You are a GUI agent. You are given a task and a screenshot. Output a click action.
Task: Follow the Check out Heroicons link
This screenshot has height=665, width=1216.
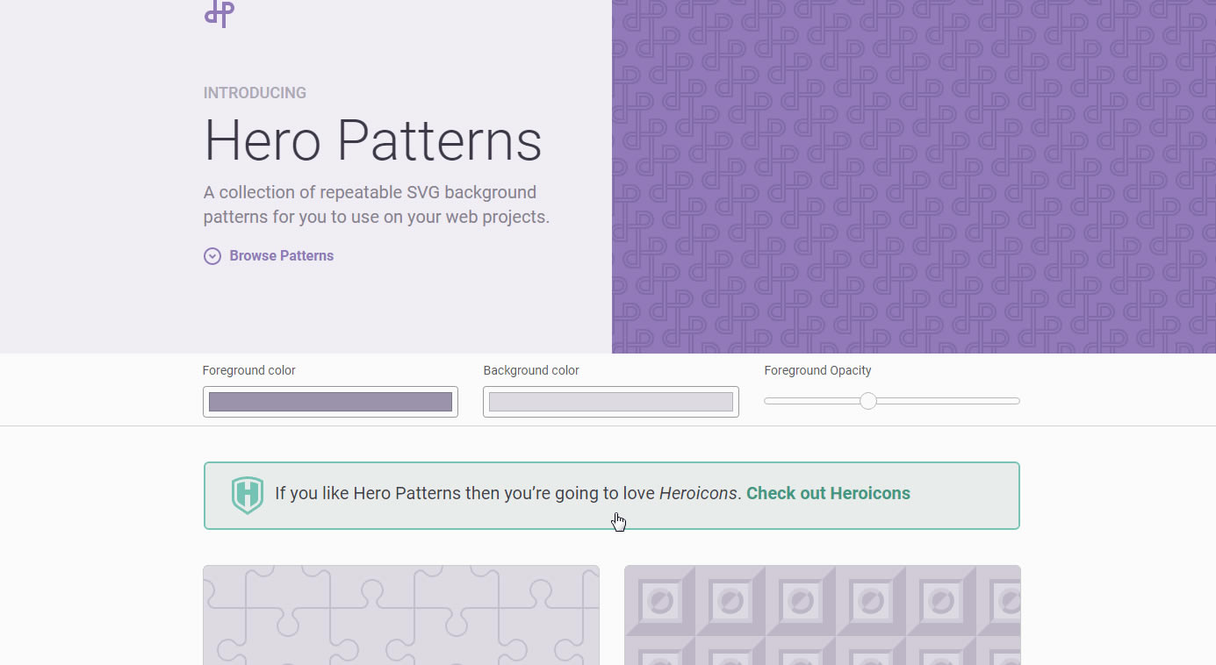827,493
